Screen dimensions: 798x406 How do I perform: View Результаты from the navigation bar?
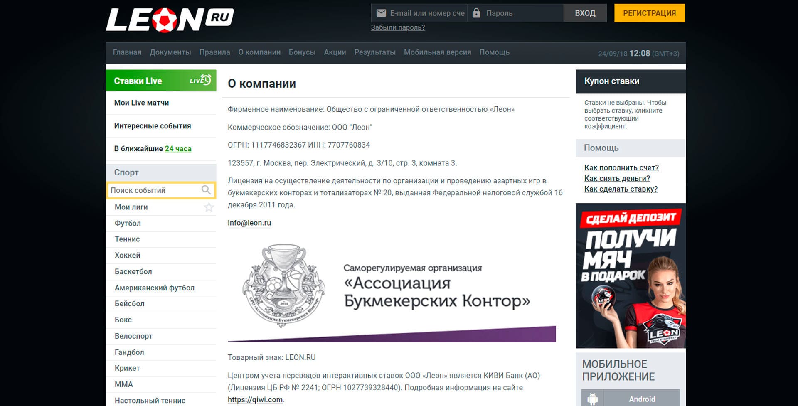click(375, 52)
